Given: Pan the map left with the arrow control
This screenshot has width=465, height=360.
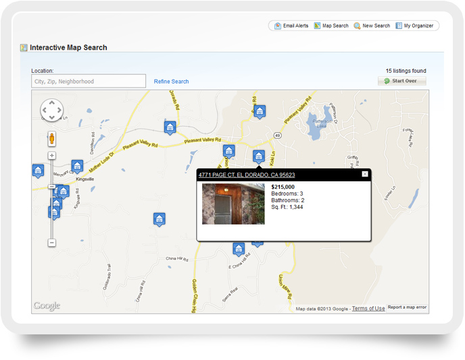Looking at the screenshot, I should coord(45,110).
